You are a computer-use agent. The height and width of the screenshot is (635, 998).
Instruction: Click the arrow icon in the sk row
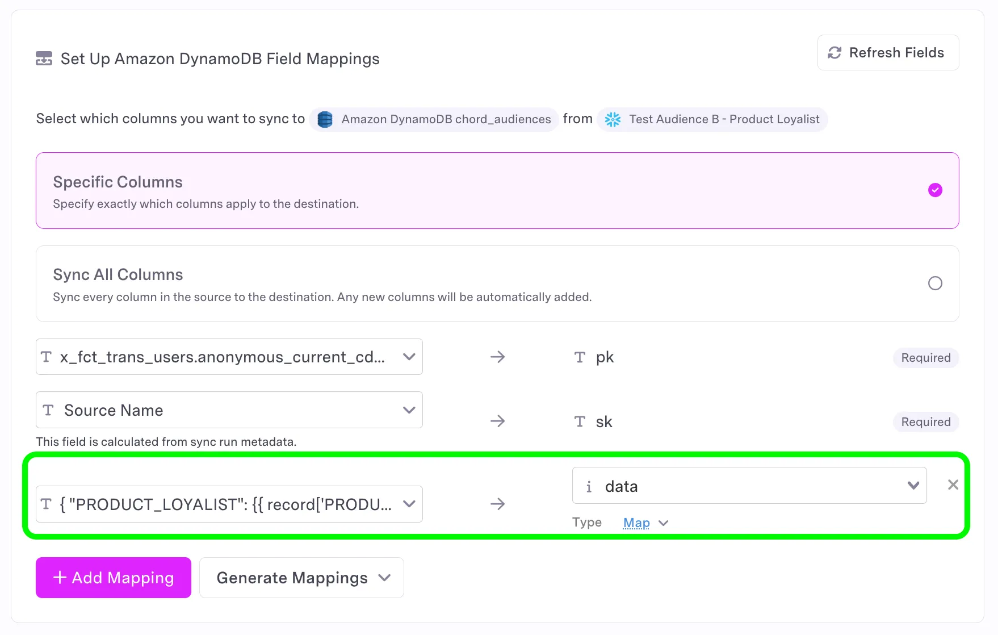(498, 421)
